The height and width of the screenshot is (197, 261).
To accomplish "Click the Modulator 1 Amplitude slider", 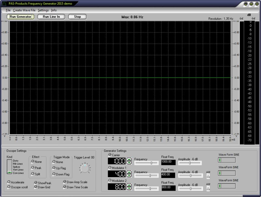I will pos(190,176).
